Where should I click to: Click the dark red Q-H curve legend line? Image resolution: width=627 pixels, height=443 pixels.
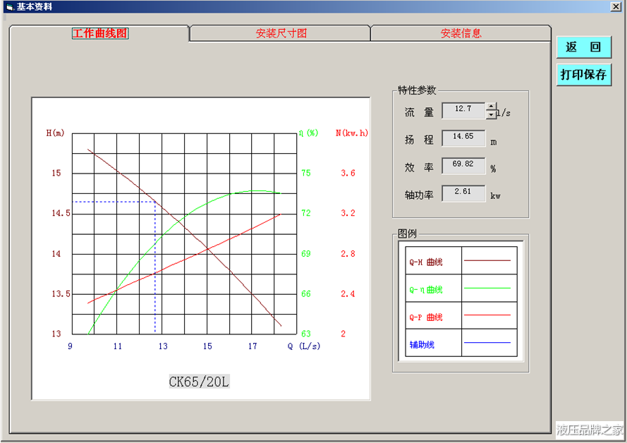point(487,260)
